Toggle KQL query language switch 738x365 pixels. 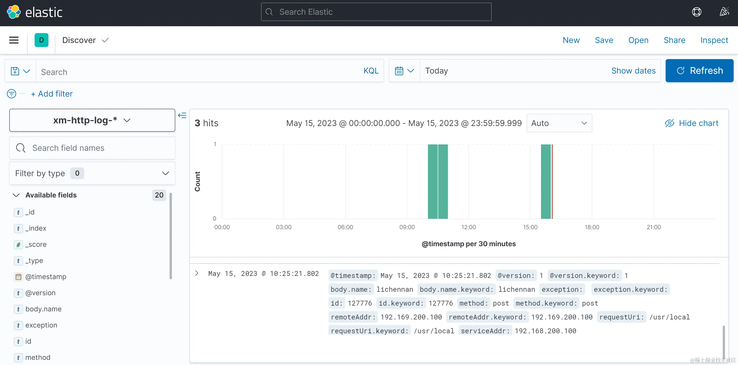tap(371, 71)
